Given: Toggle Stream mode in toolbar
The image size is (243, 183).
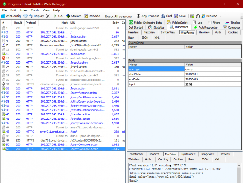Looking at the screenshot, I should click(x=74, y=16).
